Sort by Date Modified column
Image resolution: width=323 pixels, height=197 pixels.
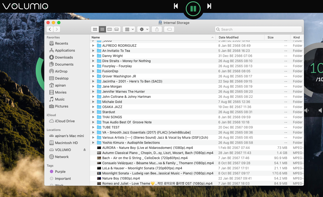pos(240,37)
